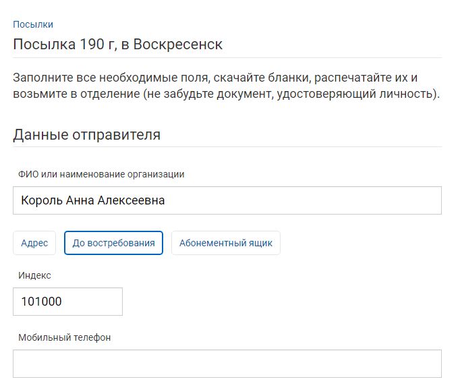Viewport: 460px width, 392px height.
Task: Click the ФИО или наименование организации label
Action: (101, 174)
